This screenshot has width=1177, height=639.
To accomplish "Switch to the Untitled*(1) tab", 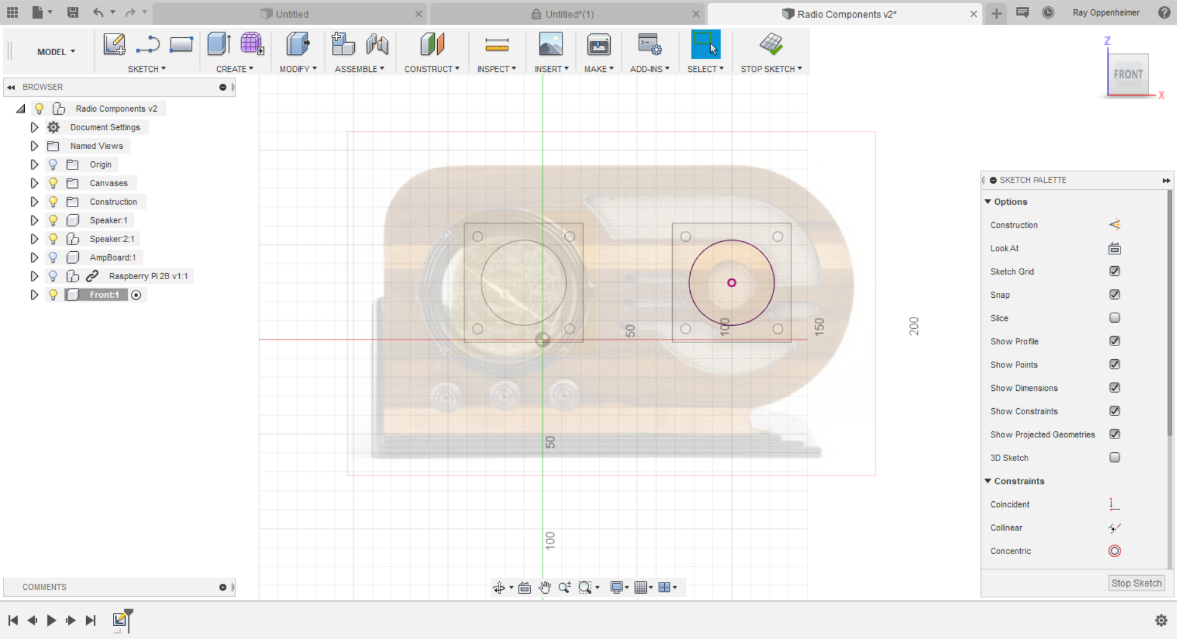I will 567,14.
